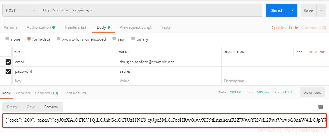Send the login request
Viewport: 329px width, 136px height.
pos(276,10)
